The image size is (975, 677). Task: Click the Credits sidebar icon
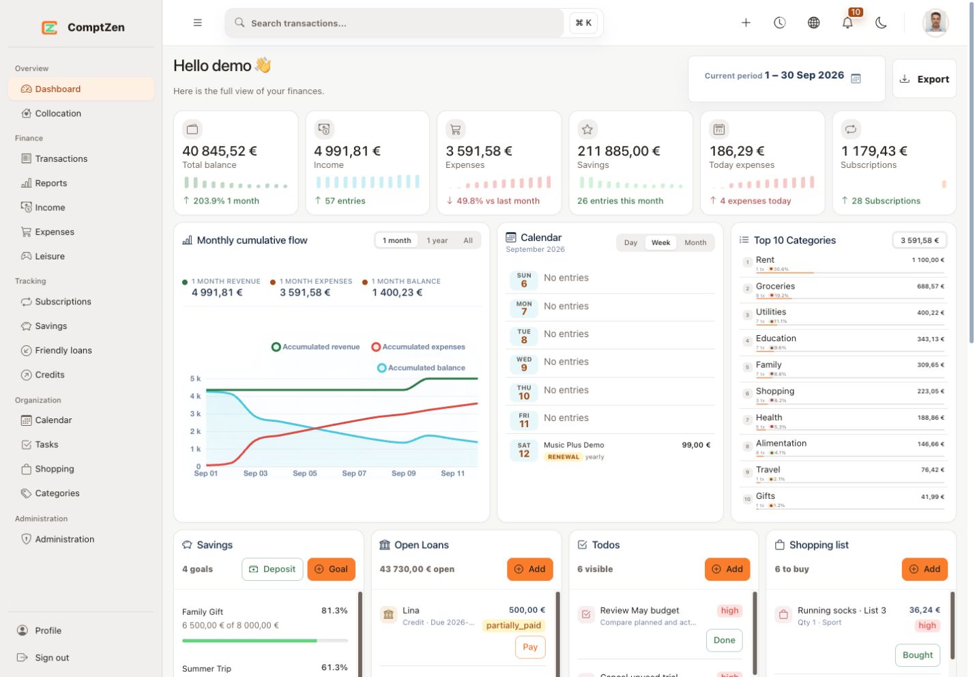click(27, 375)
